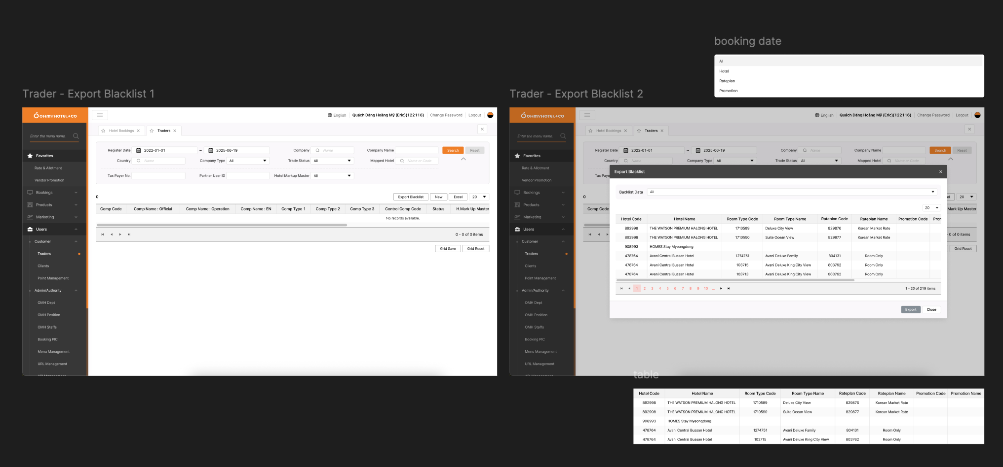The height and width of the screenshot is (467, 1003).
Task: Go to previous page in Export Blacklist modal pager
Action: coord(629,289)
